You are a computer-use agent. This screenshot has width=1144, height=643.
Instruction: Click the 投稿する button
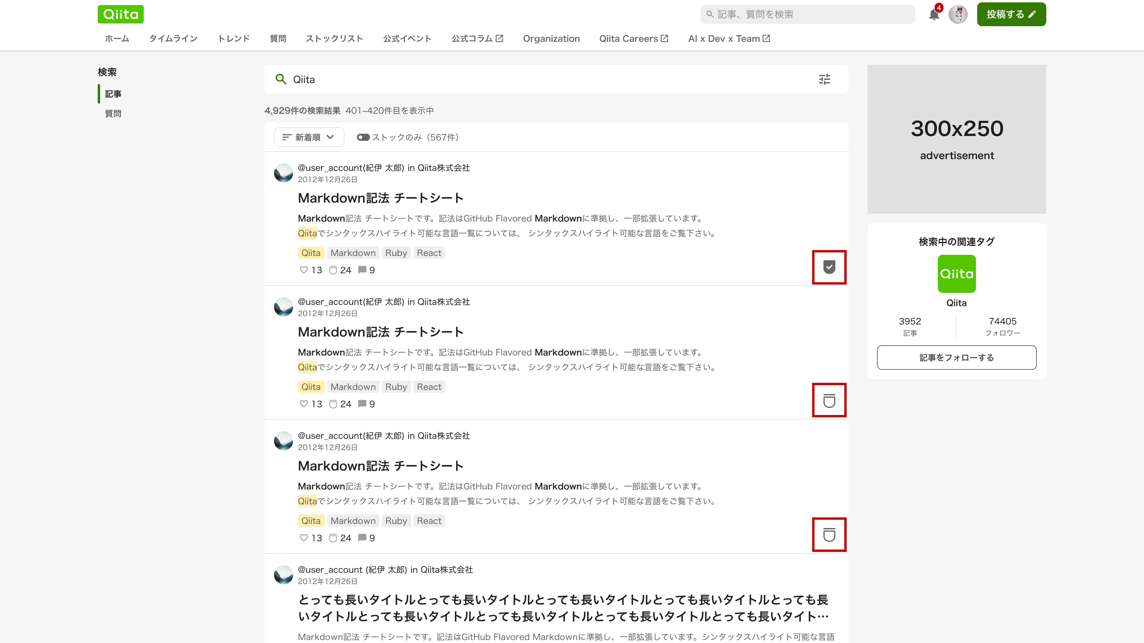click(x=1011, y=14)
